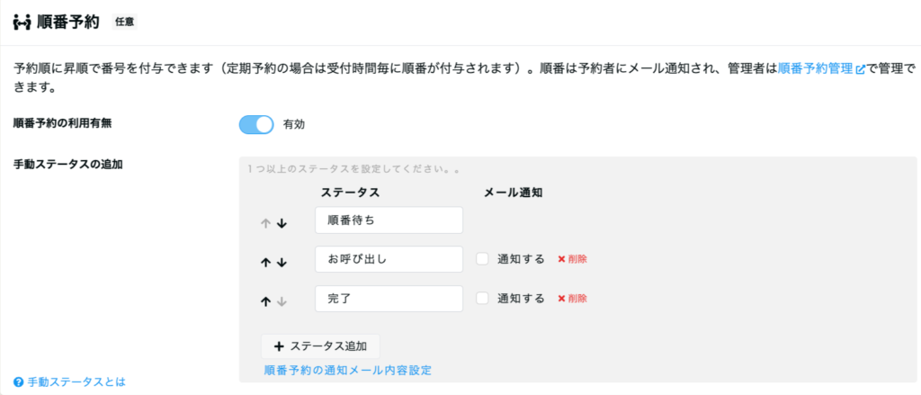The width and height of the screenshot is (921, 395).
Task: Delete the 完了 status row
Action: coord(572,299)
